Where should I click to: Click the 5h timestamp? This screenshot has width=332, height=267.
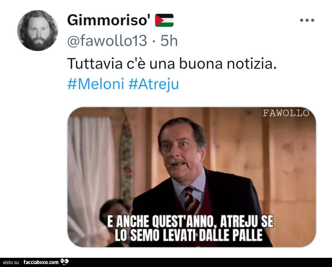[169, 41]
